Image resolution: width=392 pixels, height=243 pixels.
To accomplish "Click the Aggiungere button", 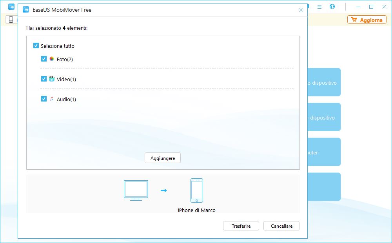I will [163, 158].
